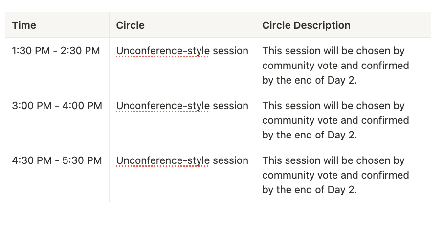Click the word session in the 4:30 PM row
Screen dimensions: 444x228
tap(230, 160)
